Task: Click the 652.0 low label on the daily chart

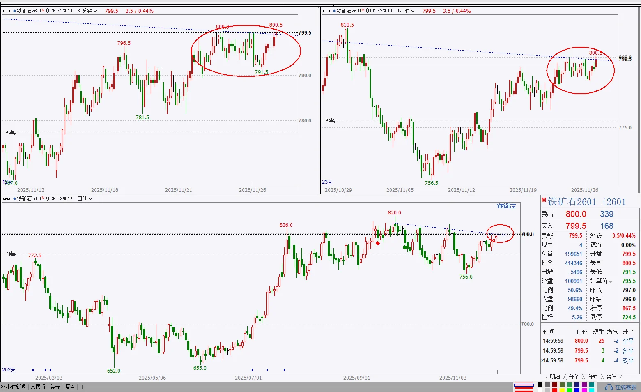Action: pos(114,371)
